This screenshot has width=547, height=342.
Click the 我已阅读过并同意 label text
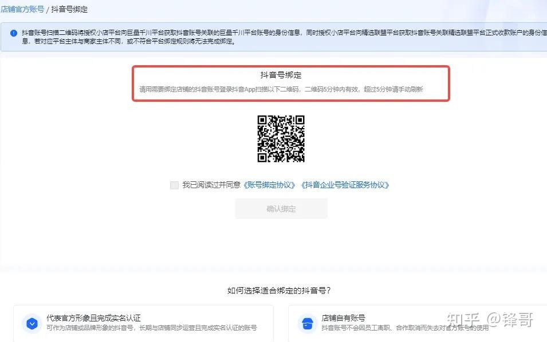211,185
